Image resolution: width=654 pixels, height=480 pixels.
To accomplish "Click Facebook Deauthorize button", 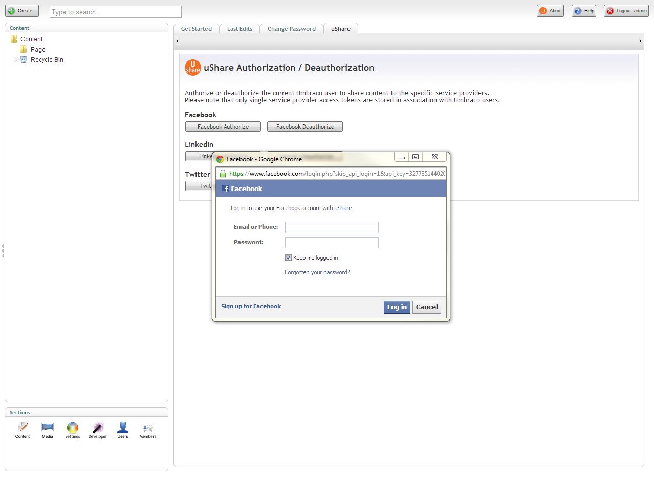I will pos(305,127).
